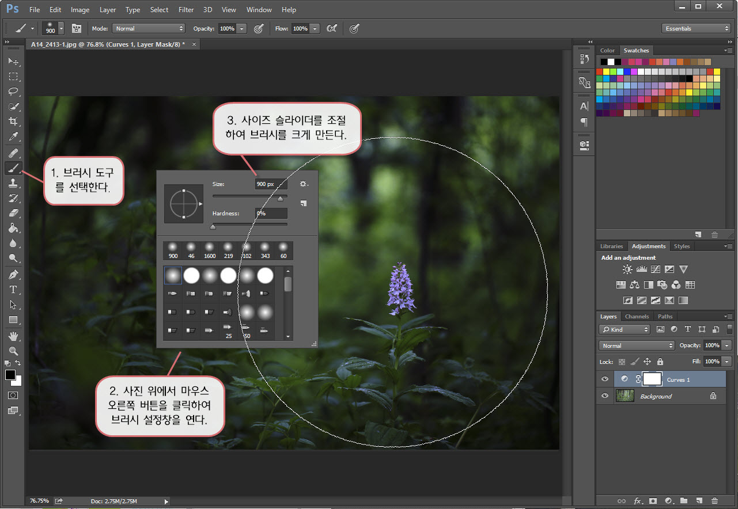
Task: Open the brush preset picker dropdown
Action: (x=61, y=28)
